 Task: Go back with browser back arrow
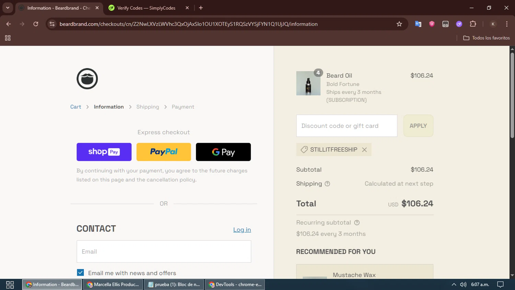coord(9,24)
